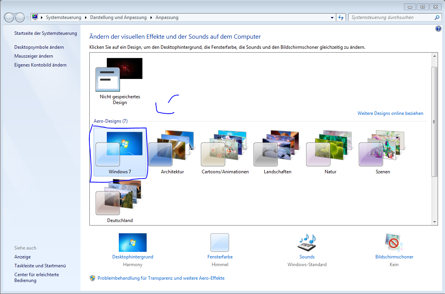The height and width of the screenshot is (294, 445).
Task: Maximize the Anpassung window
Action: [x=423, y=7]
